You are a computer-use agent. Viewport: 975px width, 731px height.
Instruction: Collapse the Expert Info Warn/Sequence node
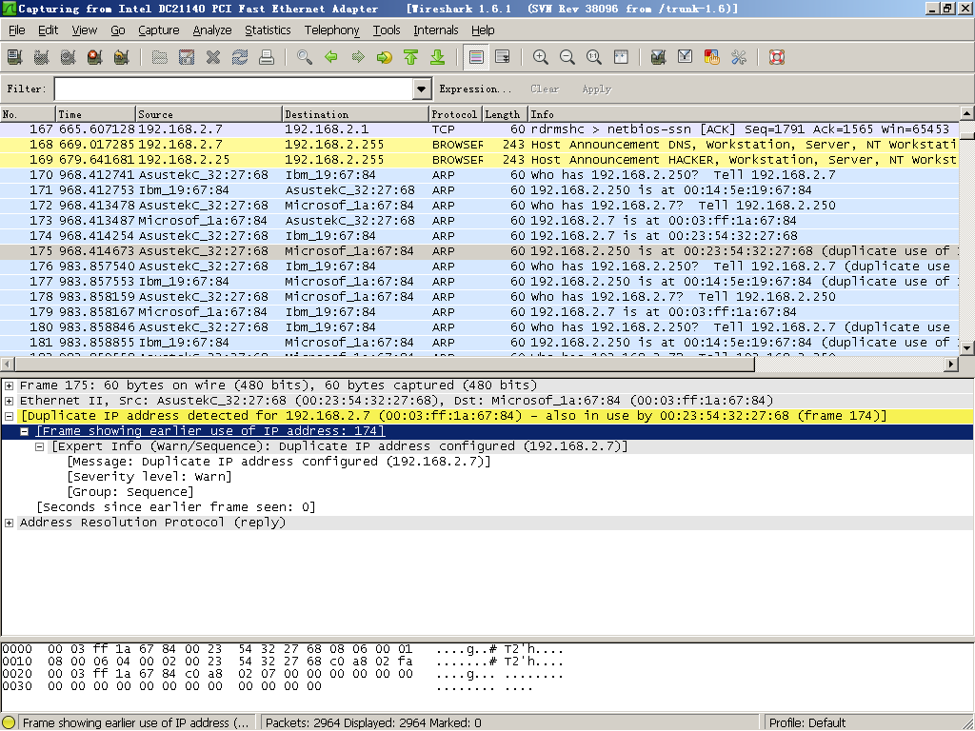[x=39, y=447]
